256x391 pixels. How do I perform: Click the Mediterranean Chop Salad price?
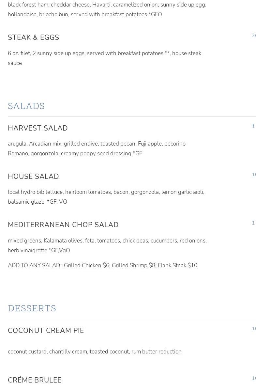(x=254, y=223)
